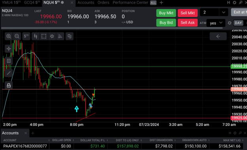Open the Orders tab
The height and width of the screenshot is (150, 247).
point(103,2)
